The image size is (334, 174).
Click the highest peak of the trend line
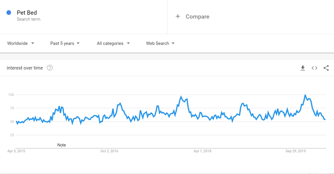(305, 95)
